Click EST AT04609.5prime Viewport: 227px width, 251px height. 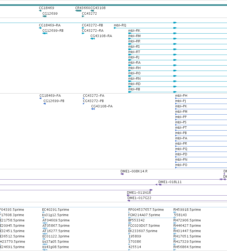56,220
